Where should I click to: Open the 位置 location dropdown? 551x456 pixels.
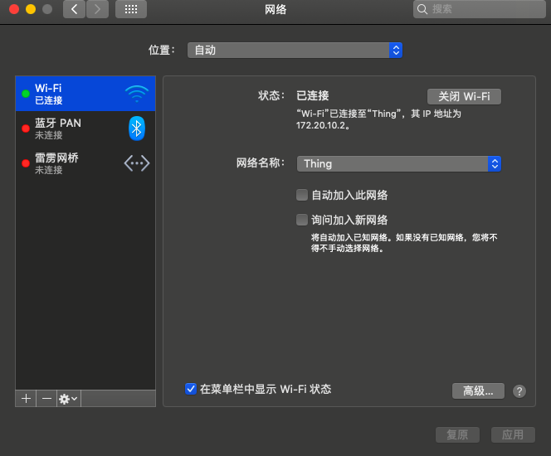295,51
